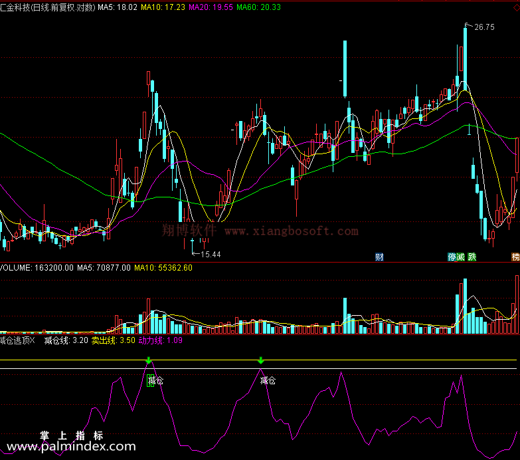Click the green arrow above second 减仓 signal
This screenshot has width=520, height=460.
(260, 360)
